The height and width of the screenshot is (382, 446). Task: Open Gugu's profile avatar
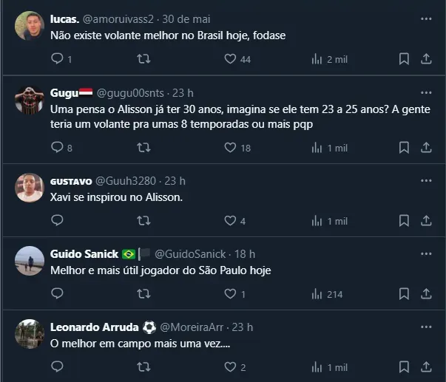coord(30,100)
